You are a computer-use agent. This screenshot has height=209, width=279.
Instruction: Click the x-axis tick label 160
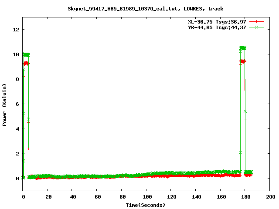[221, 197]
